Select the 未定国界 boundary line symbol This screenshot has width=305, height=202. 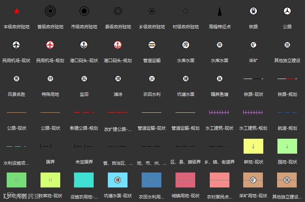pyautogui.click(x=83, y=146)
